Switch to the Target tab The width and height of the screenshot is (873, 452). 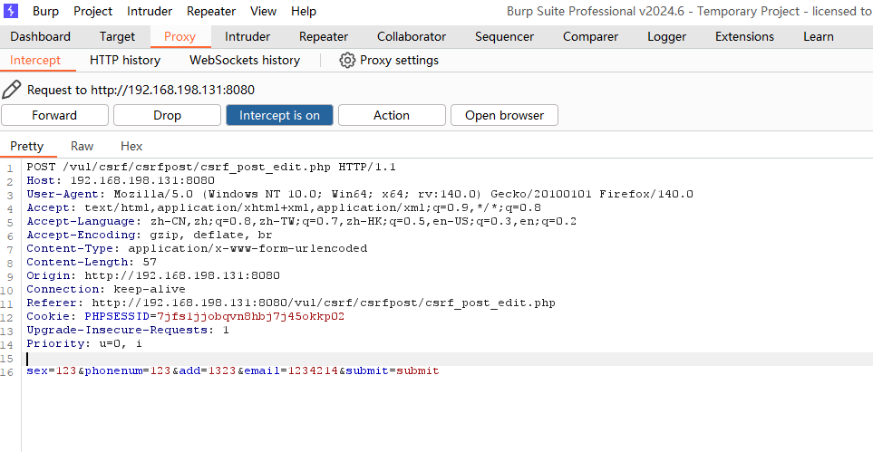click(117, 37)
